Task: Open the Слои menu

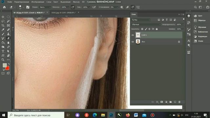Action: [49, 2]
